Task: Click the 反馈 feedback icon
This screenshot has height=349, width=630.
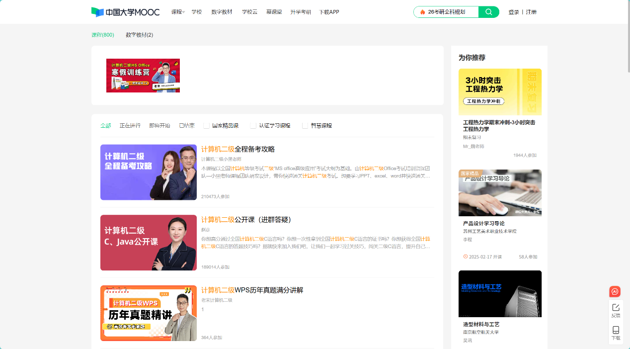Action: [x=616, y=310]
